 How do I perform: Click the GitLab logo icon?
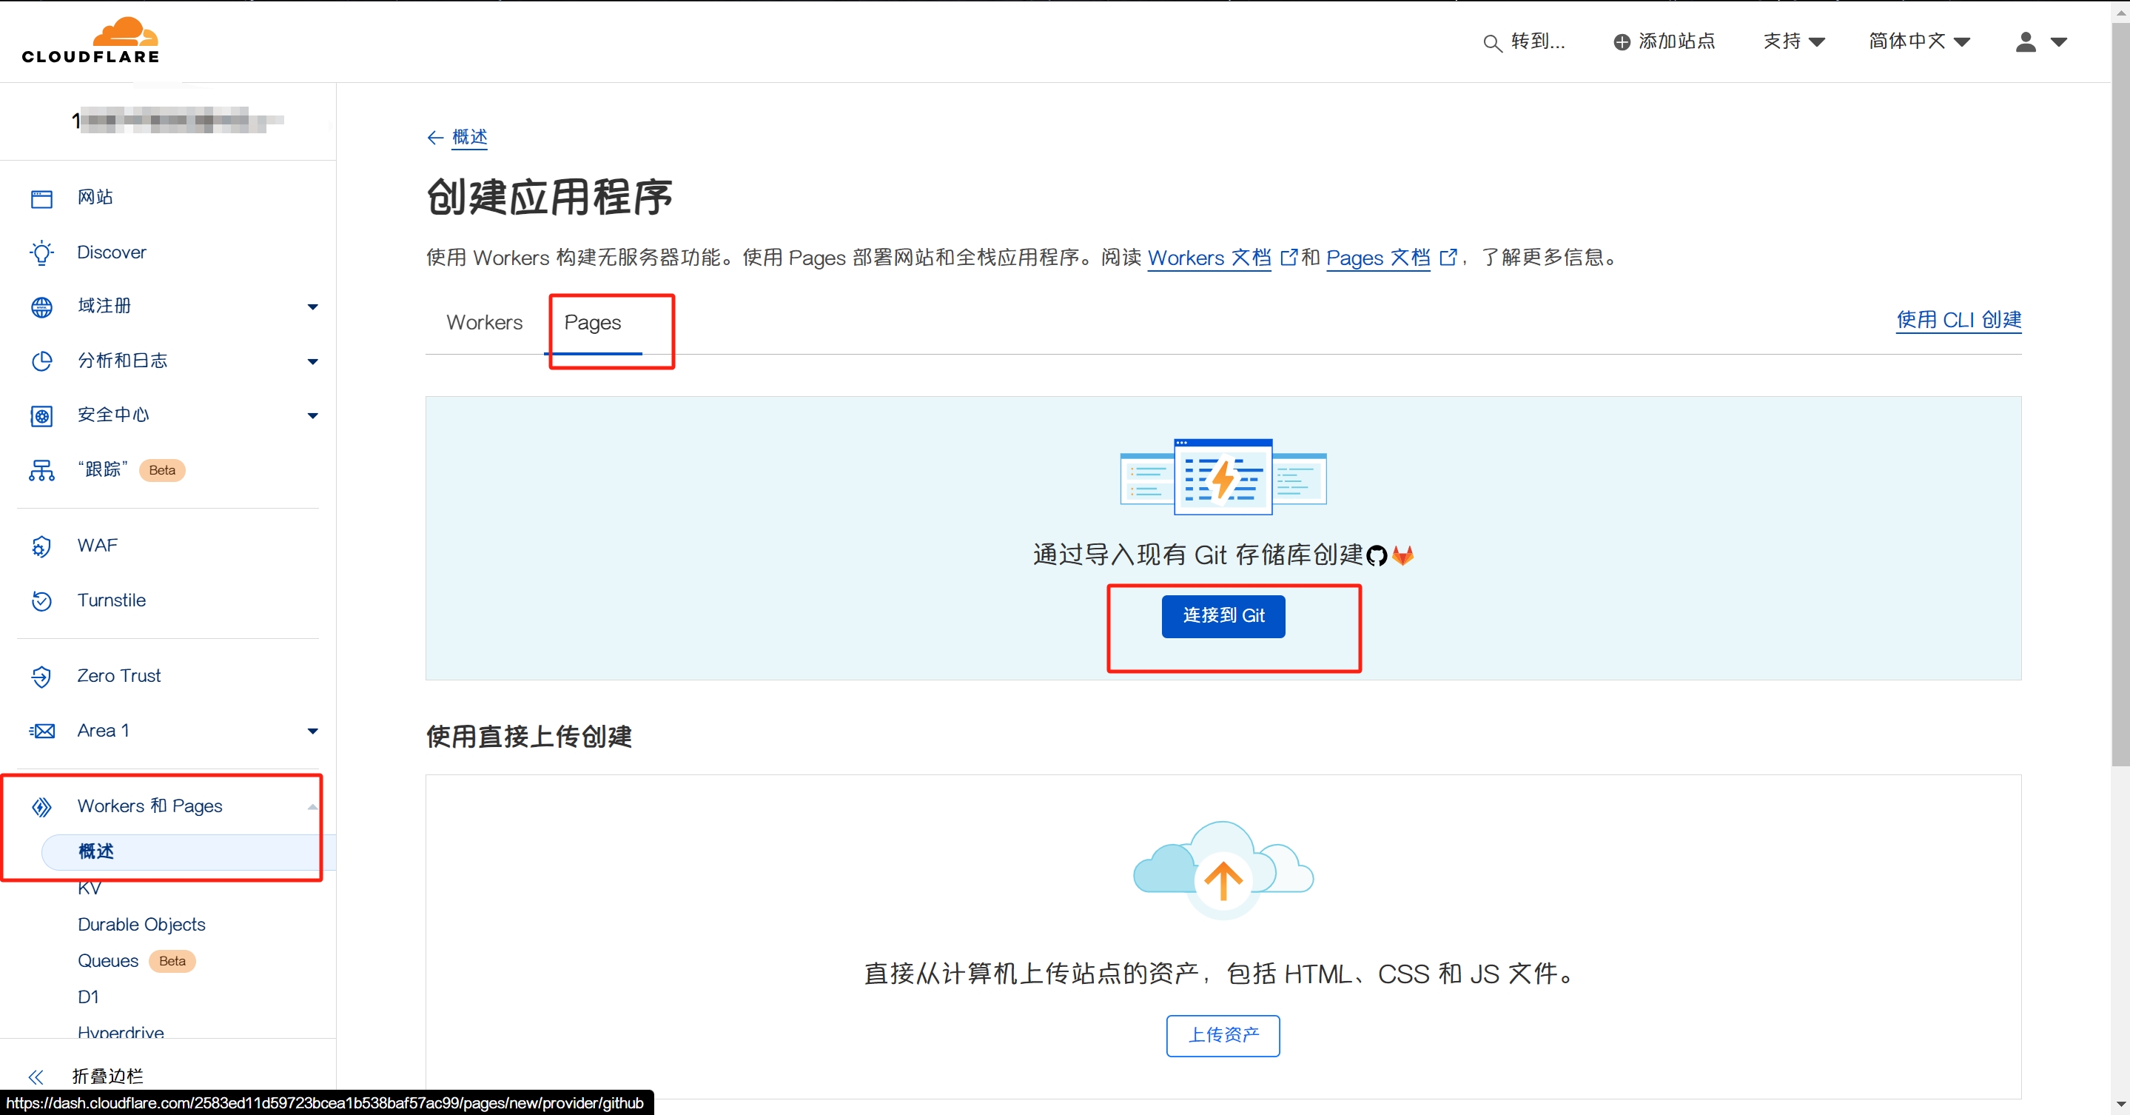pyautogui.click(x=1403, y=555)
